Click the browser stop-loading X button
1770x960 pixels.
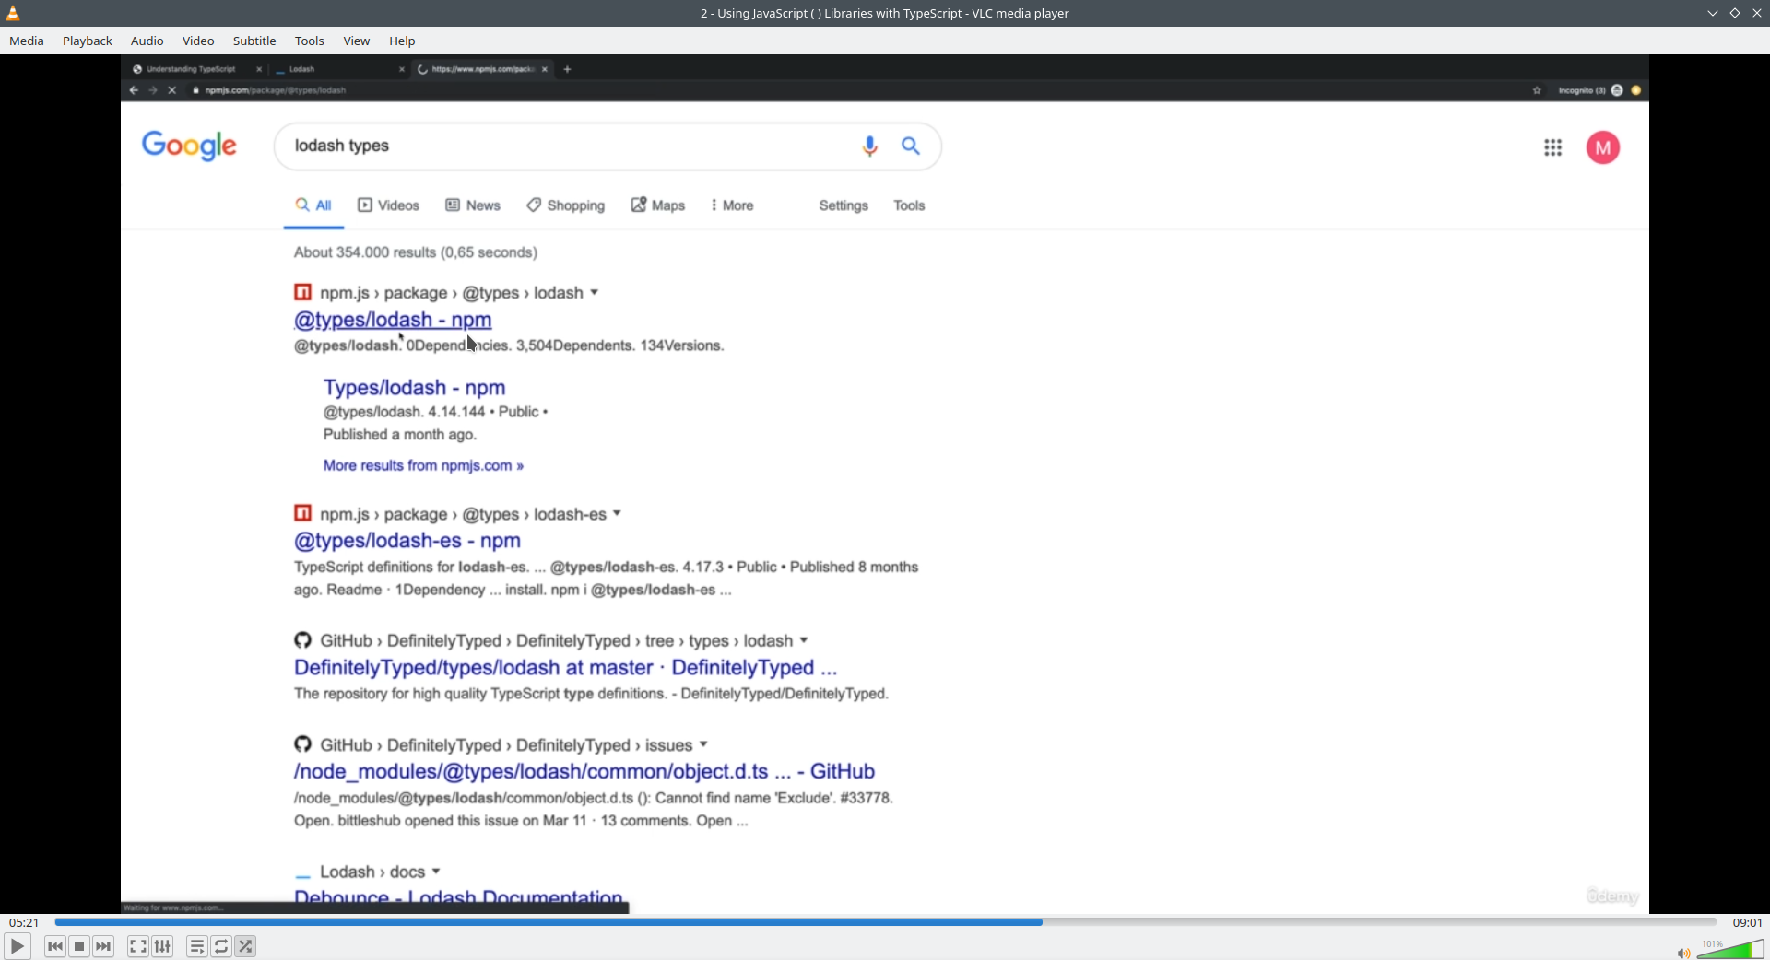[x=171, y=90]
